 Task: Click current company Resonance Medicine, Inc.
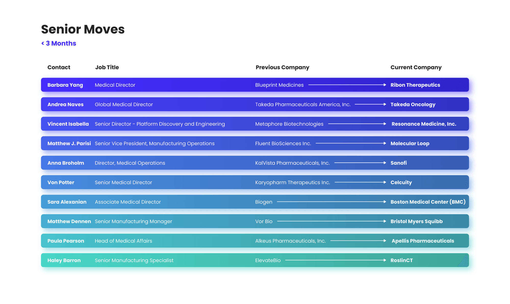coord(424,124)
